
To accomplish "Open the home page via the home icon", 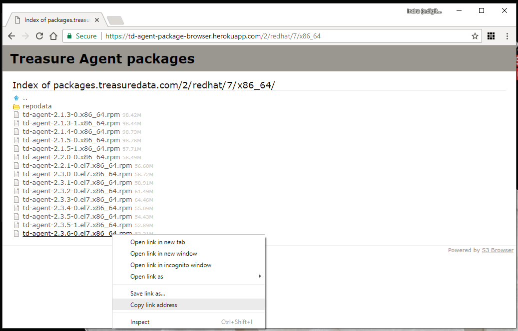I will [x=53, y=36].
